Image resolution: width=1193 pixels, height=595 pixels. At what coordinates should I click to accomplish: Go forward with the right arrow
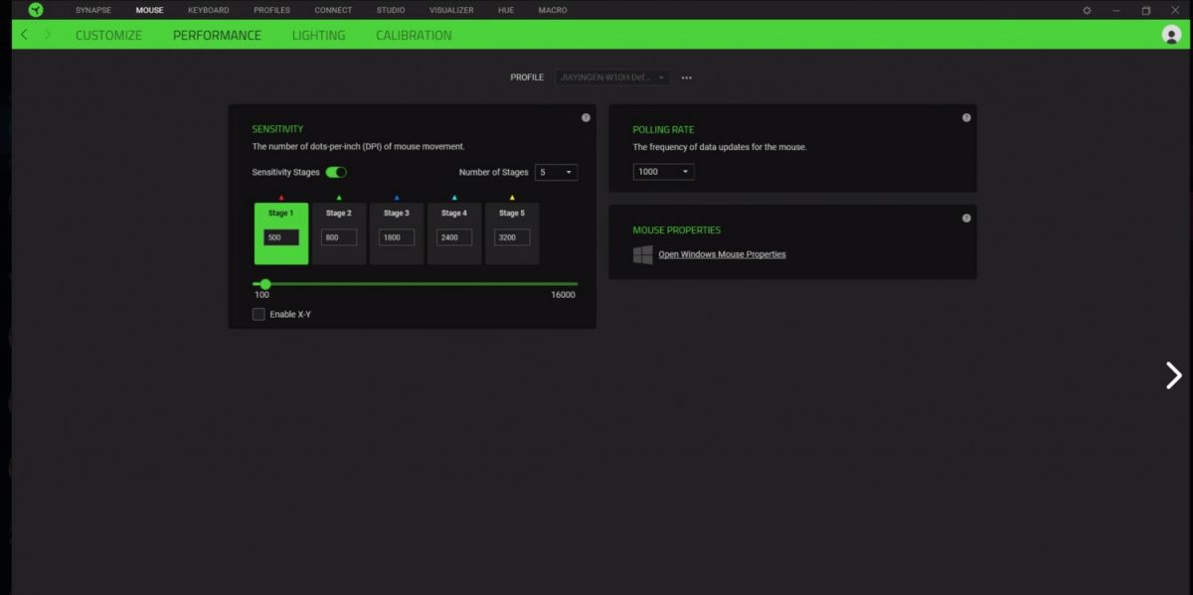click(48, 35)
